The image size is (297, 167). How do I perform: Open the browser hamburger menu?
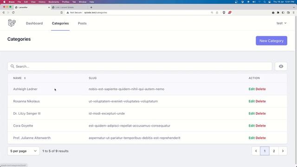click(294, 13)
